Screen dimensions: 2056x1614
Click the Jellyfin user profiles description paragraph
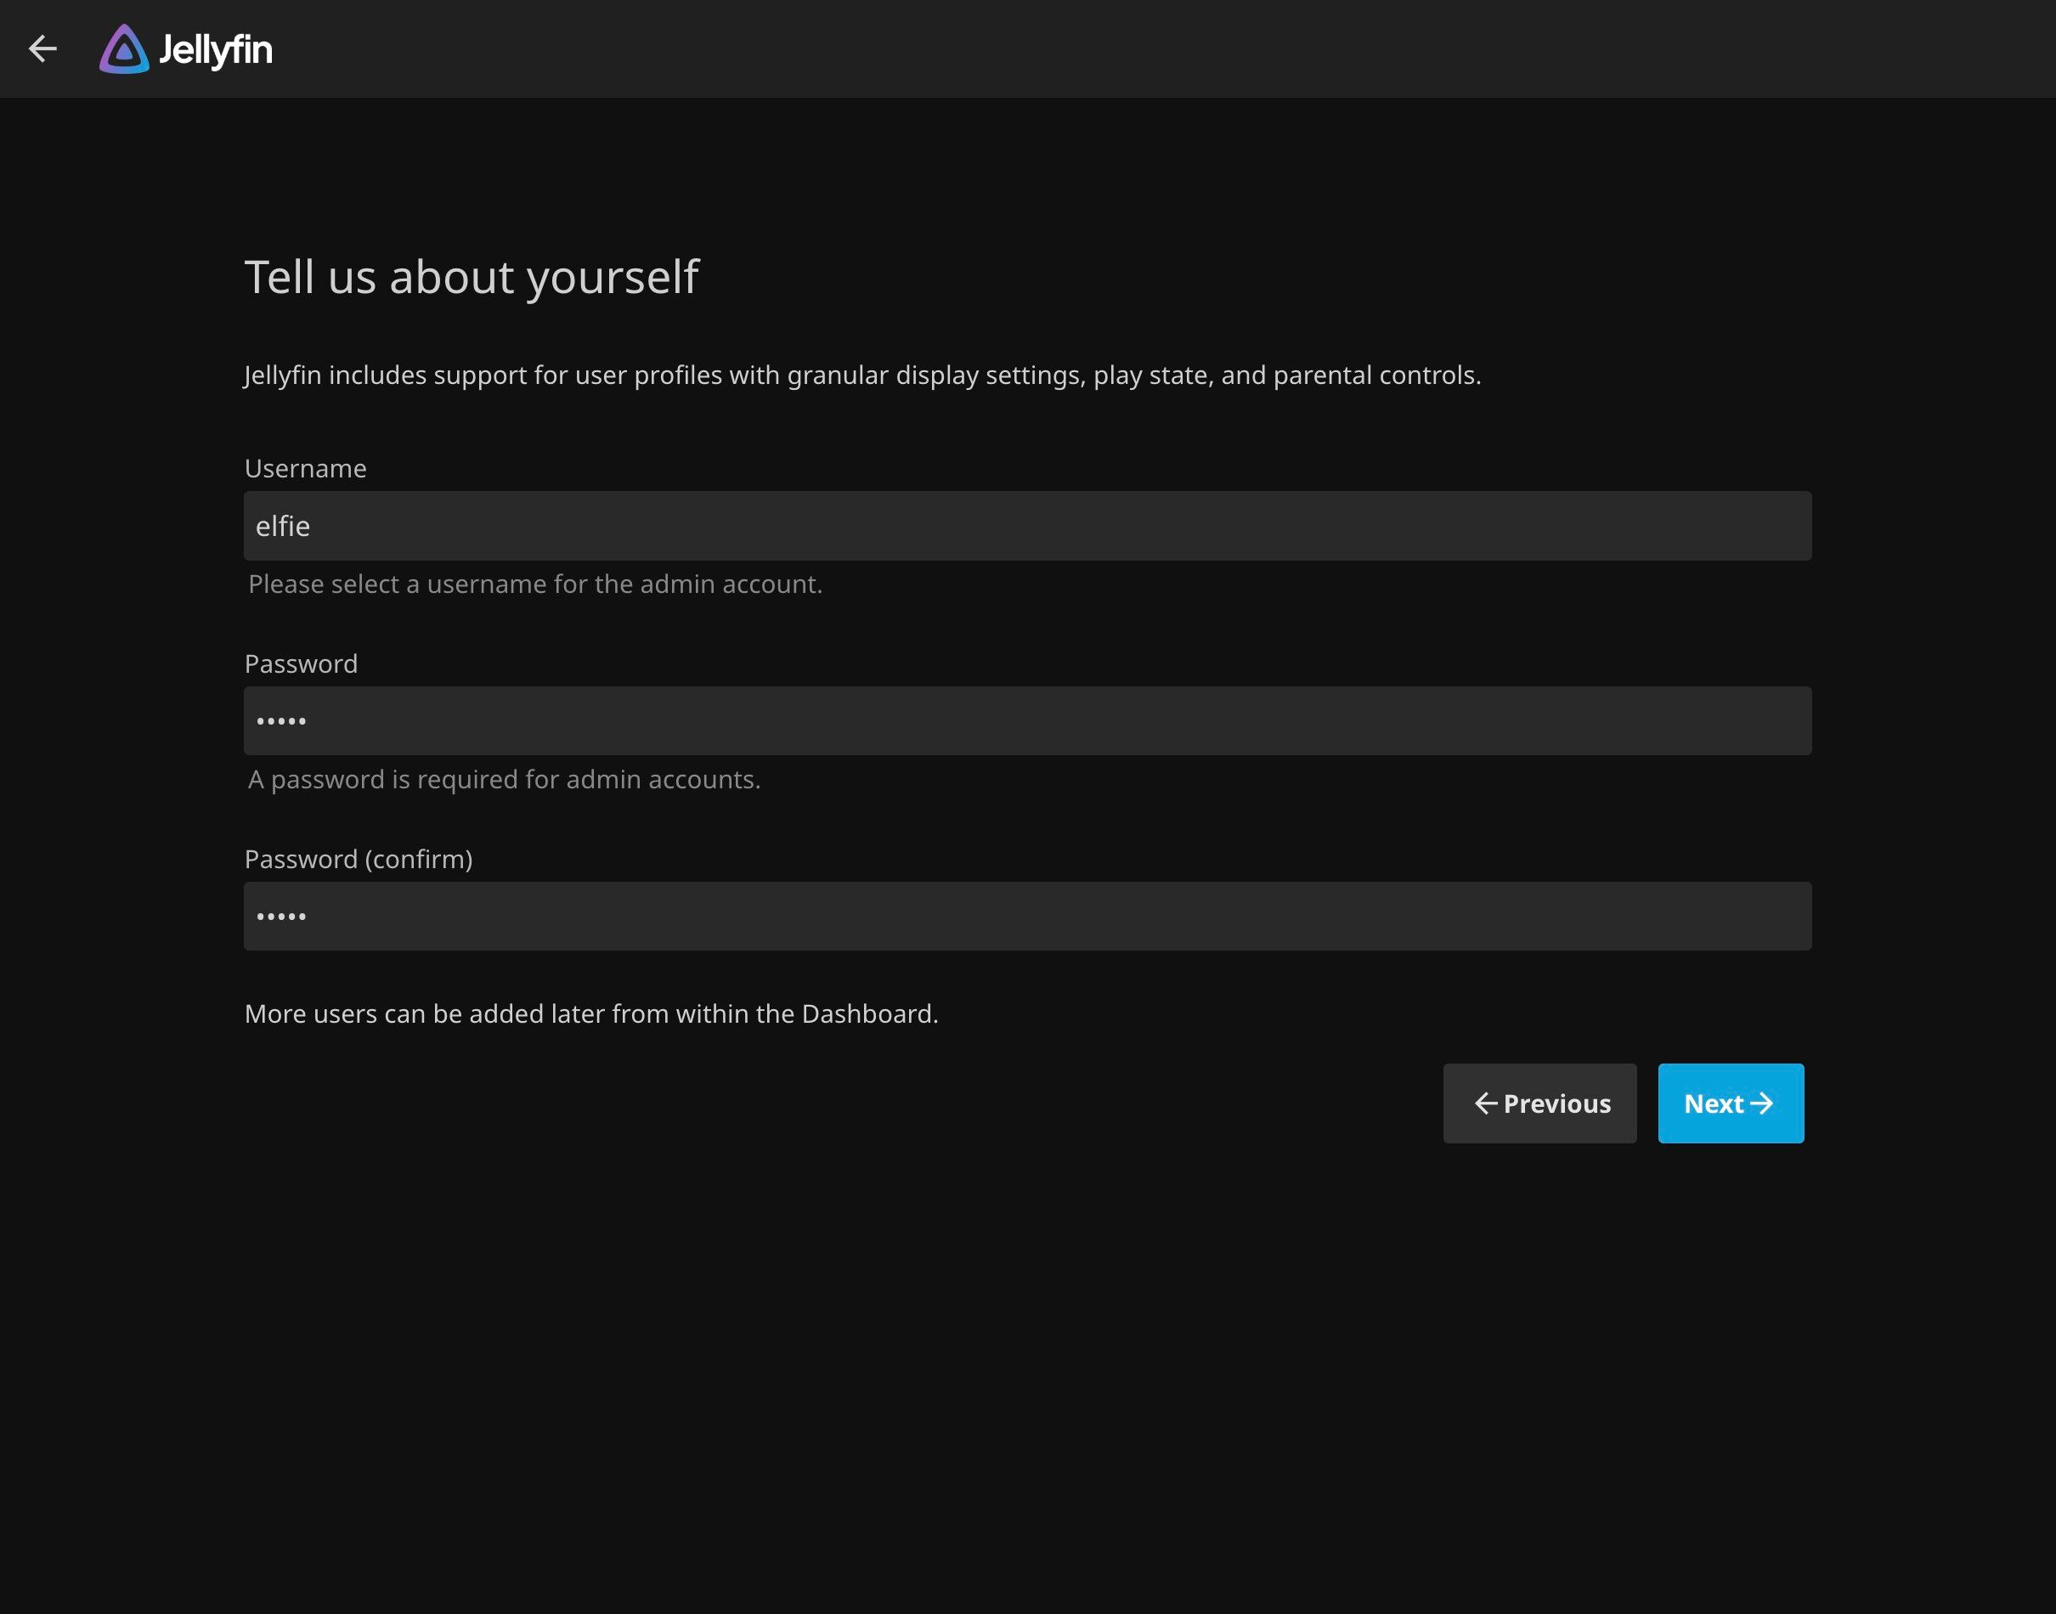coord(861,375)
